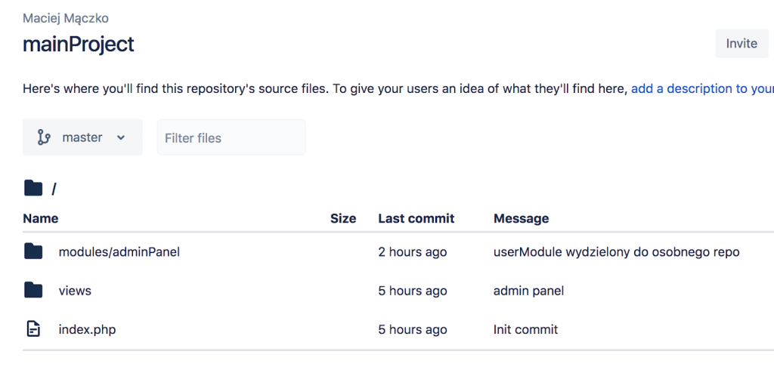Open the admin panel commit message
The width and height of the screenshot is (774, 370).
[528, 291]
